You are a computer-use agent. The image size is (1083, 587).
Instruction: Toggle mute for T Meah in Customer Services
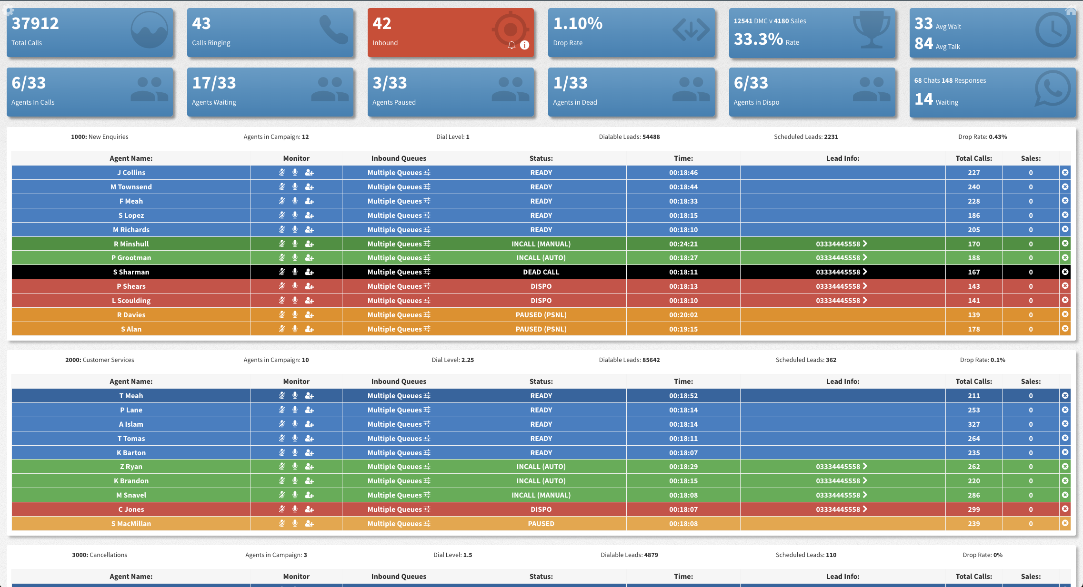(x=281, y=395)
